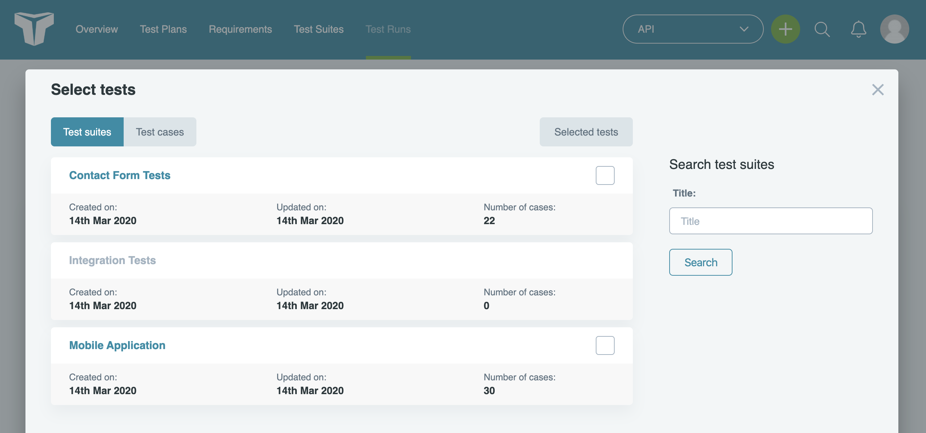926x433 pixels.
Task: Open the Test Plans menu item
Action: [x=163, y=29]
